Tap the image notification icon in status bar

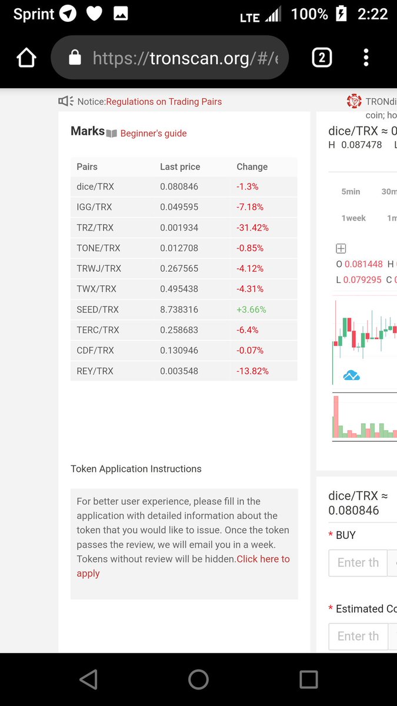[x=121, y=14]
